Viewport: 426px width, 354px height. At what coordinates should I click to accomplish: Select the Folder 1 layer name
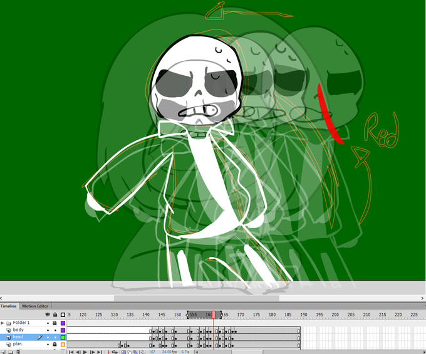pos(21,323)
